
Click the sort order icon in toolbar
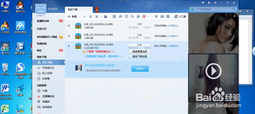[121, 17]
